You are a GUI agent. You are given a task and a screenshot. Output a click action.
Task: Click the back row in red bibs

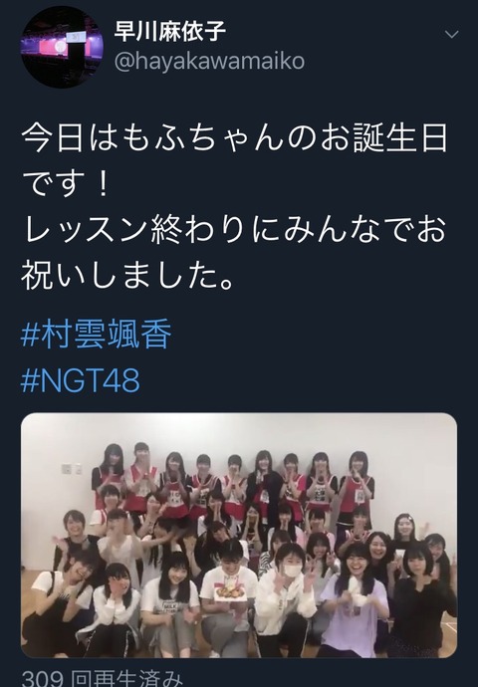pyautogui.click(x=232, y=480)
